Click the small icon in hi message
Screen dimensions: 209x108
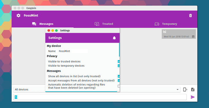click(193, 37)
